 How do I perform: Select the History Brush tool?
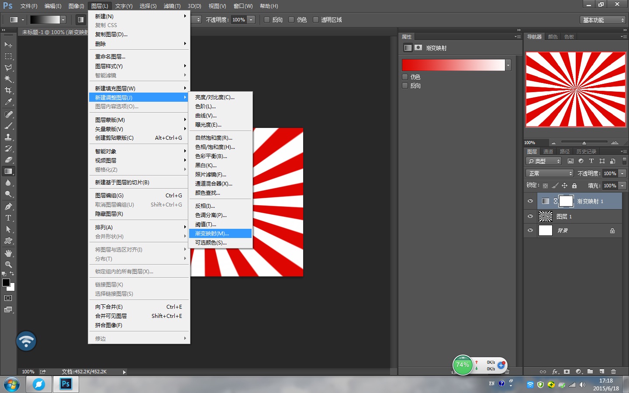pyautogui.click(x=8, y=148)
